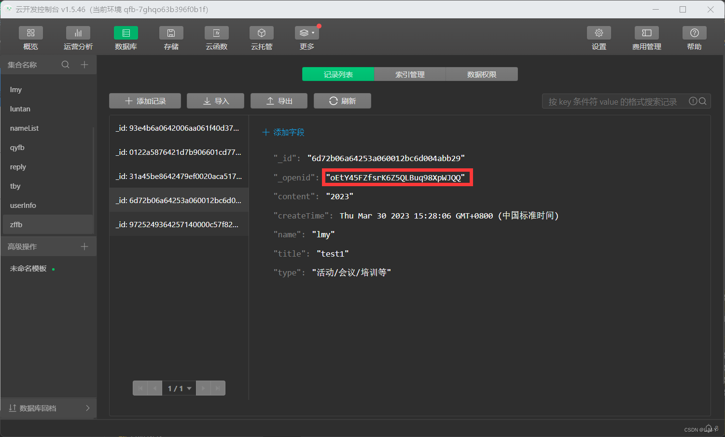Image resolution: width=725 pixels, height=437 pixels.
Task: Select record _id 31a45be8642479ef...
Action: click(x=179, y=177)
